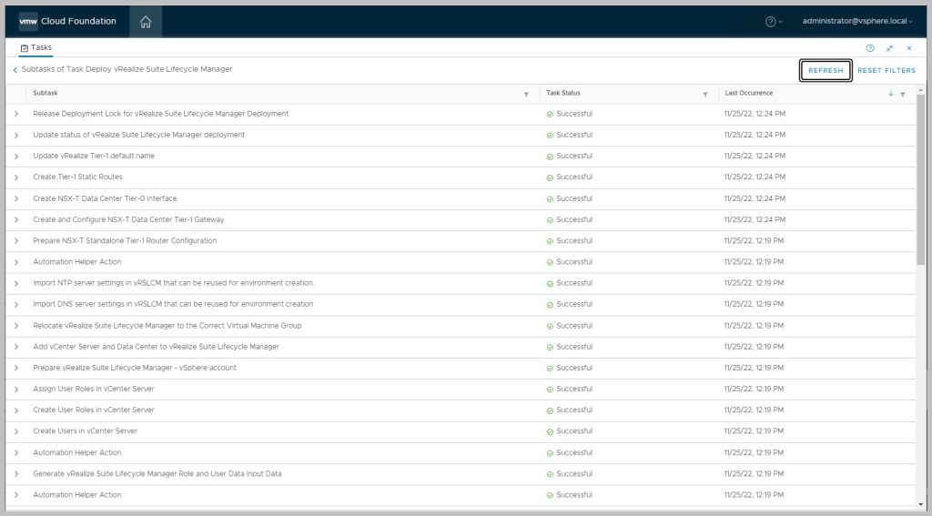Sort by Task Status column header
This screenshot has height=516, width=932.
tap(562, 94)
